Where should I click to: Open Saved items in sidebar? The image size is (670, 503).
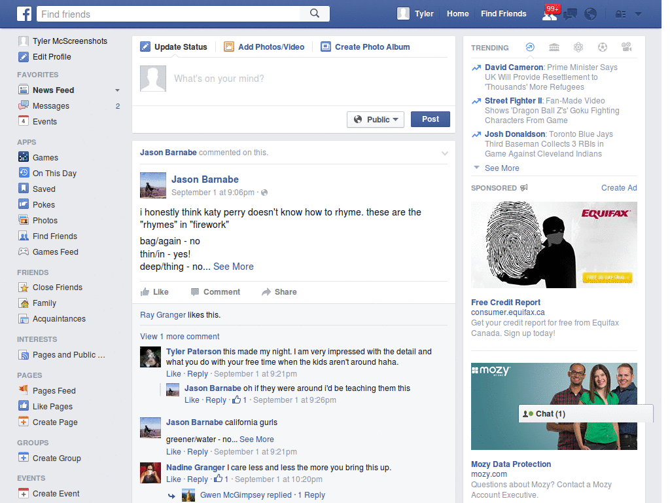[37, 189]
